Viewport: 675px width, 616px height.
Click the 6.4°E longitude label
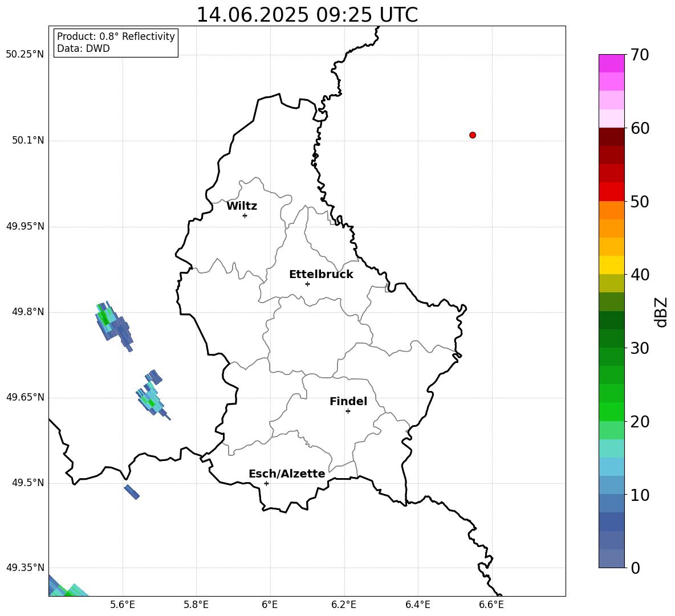pos(417,605)
